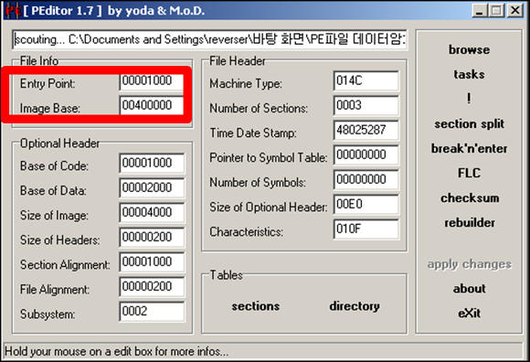Show the about dialog
The width and height of the screenshot is (530, 362).
[x=470, y=289]
